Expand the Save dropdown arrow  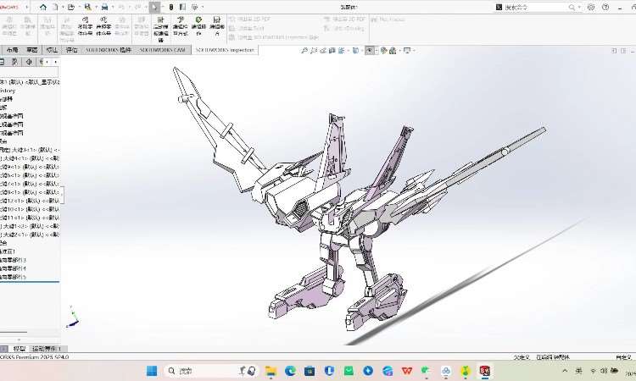95,7
